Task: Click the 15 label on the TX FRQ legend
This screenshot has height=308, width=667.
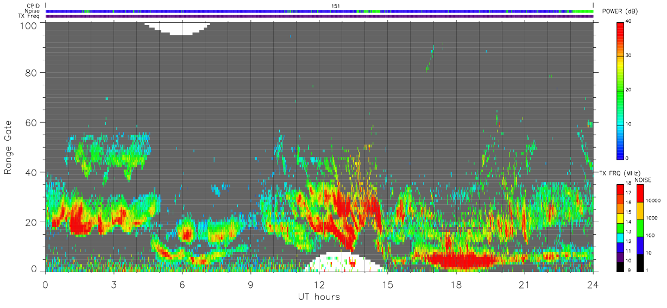Action: pyautogui.click(x=628, y=212)
